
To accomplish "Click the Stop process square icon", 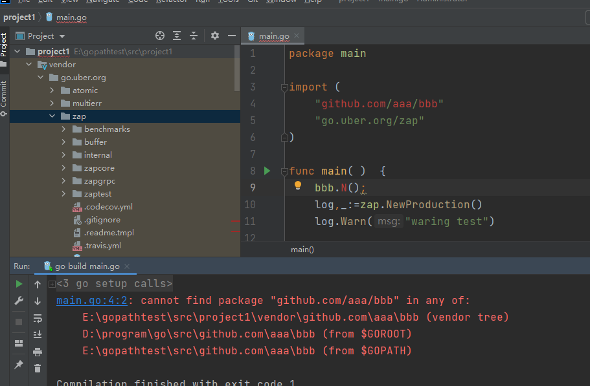I will tap(19, 322).
